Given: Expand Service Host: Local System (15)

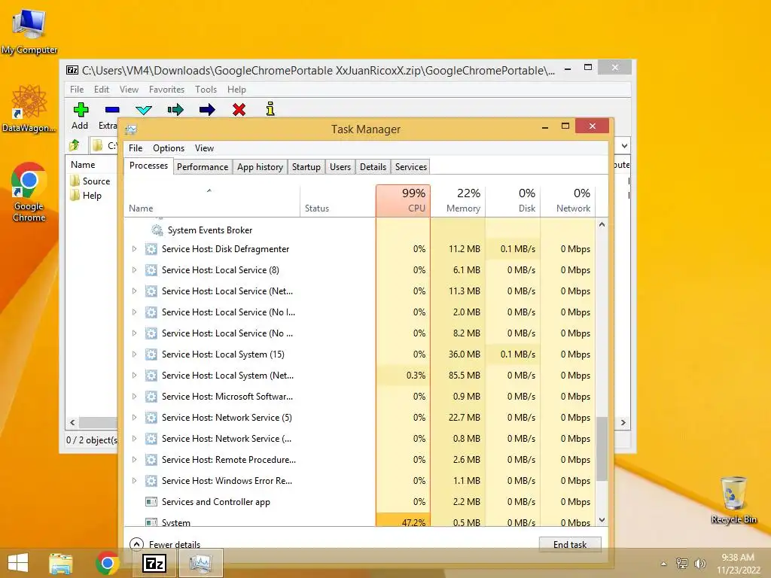Looking at the screenshot, I should pyautogui.click(x=134, y=354).
